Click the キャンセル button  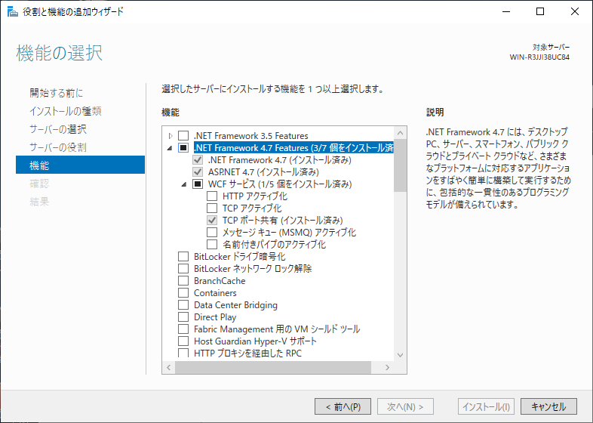[548, 406]
